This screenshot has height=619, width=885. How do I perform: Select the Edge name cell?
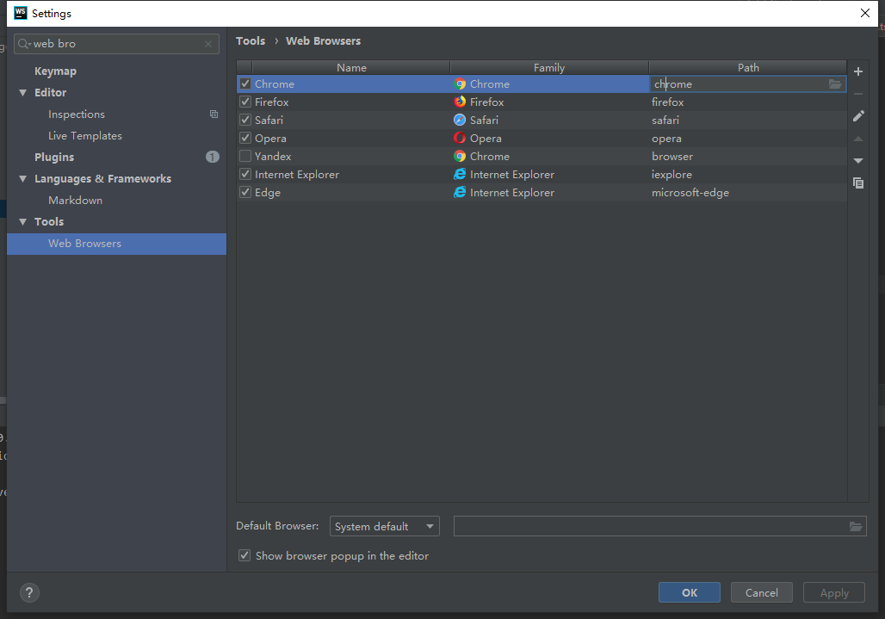(x=351, y=192)
